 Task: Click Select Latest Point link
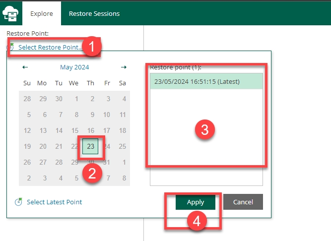click(x=54, y=202)
